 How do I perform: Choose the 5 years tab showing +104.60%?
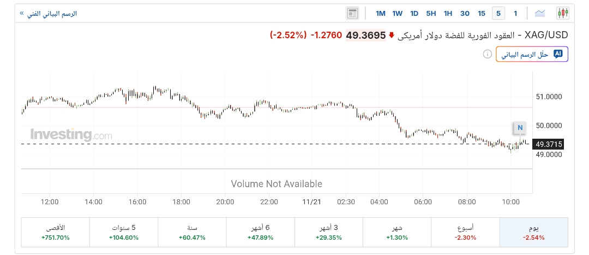tap(123, 233)
